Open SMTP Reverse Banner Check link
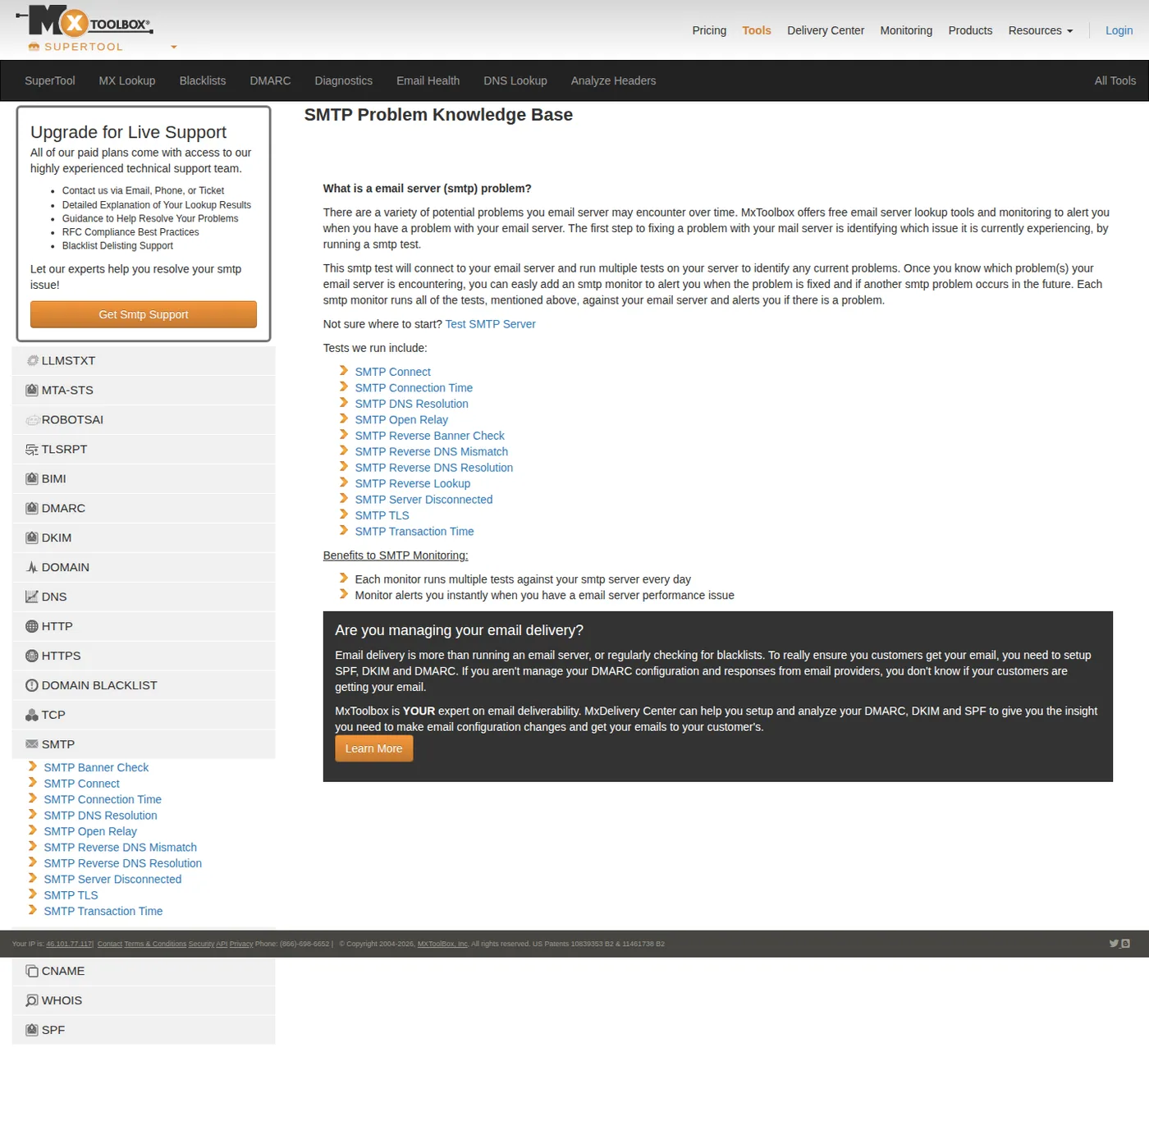 [x=429, y=436]
